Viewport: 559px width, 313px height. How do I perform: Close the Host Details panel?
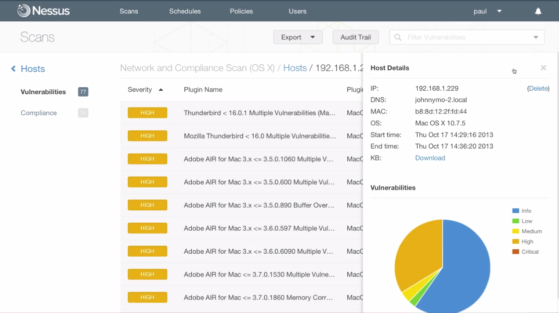544,68
